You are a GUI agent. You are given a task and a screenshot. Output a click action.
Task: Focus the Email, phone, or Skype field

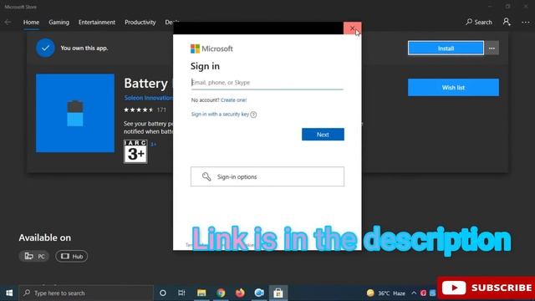tap(267, 83)
